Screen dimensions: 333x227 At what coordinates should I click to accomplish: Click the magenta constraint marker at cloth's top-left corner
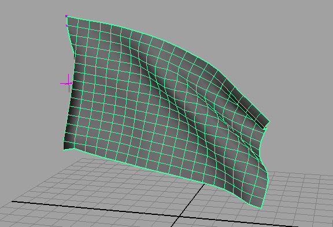[x=66, y=16]
